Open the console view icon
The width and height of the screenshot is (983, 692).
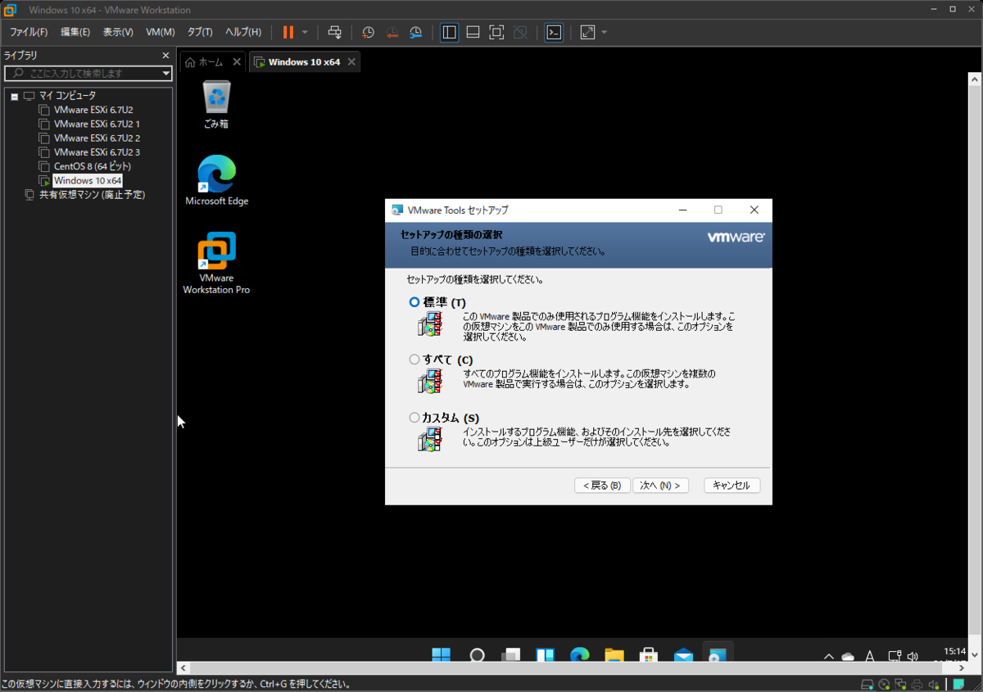click(554, 32)
